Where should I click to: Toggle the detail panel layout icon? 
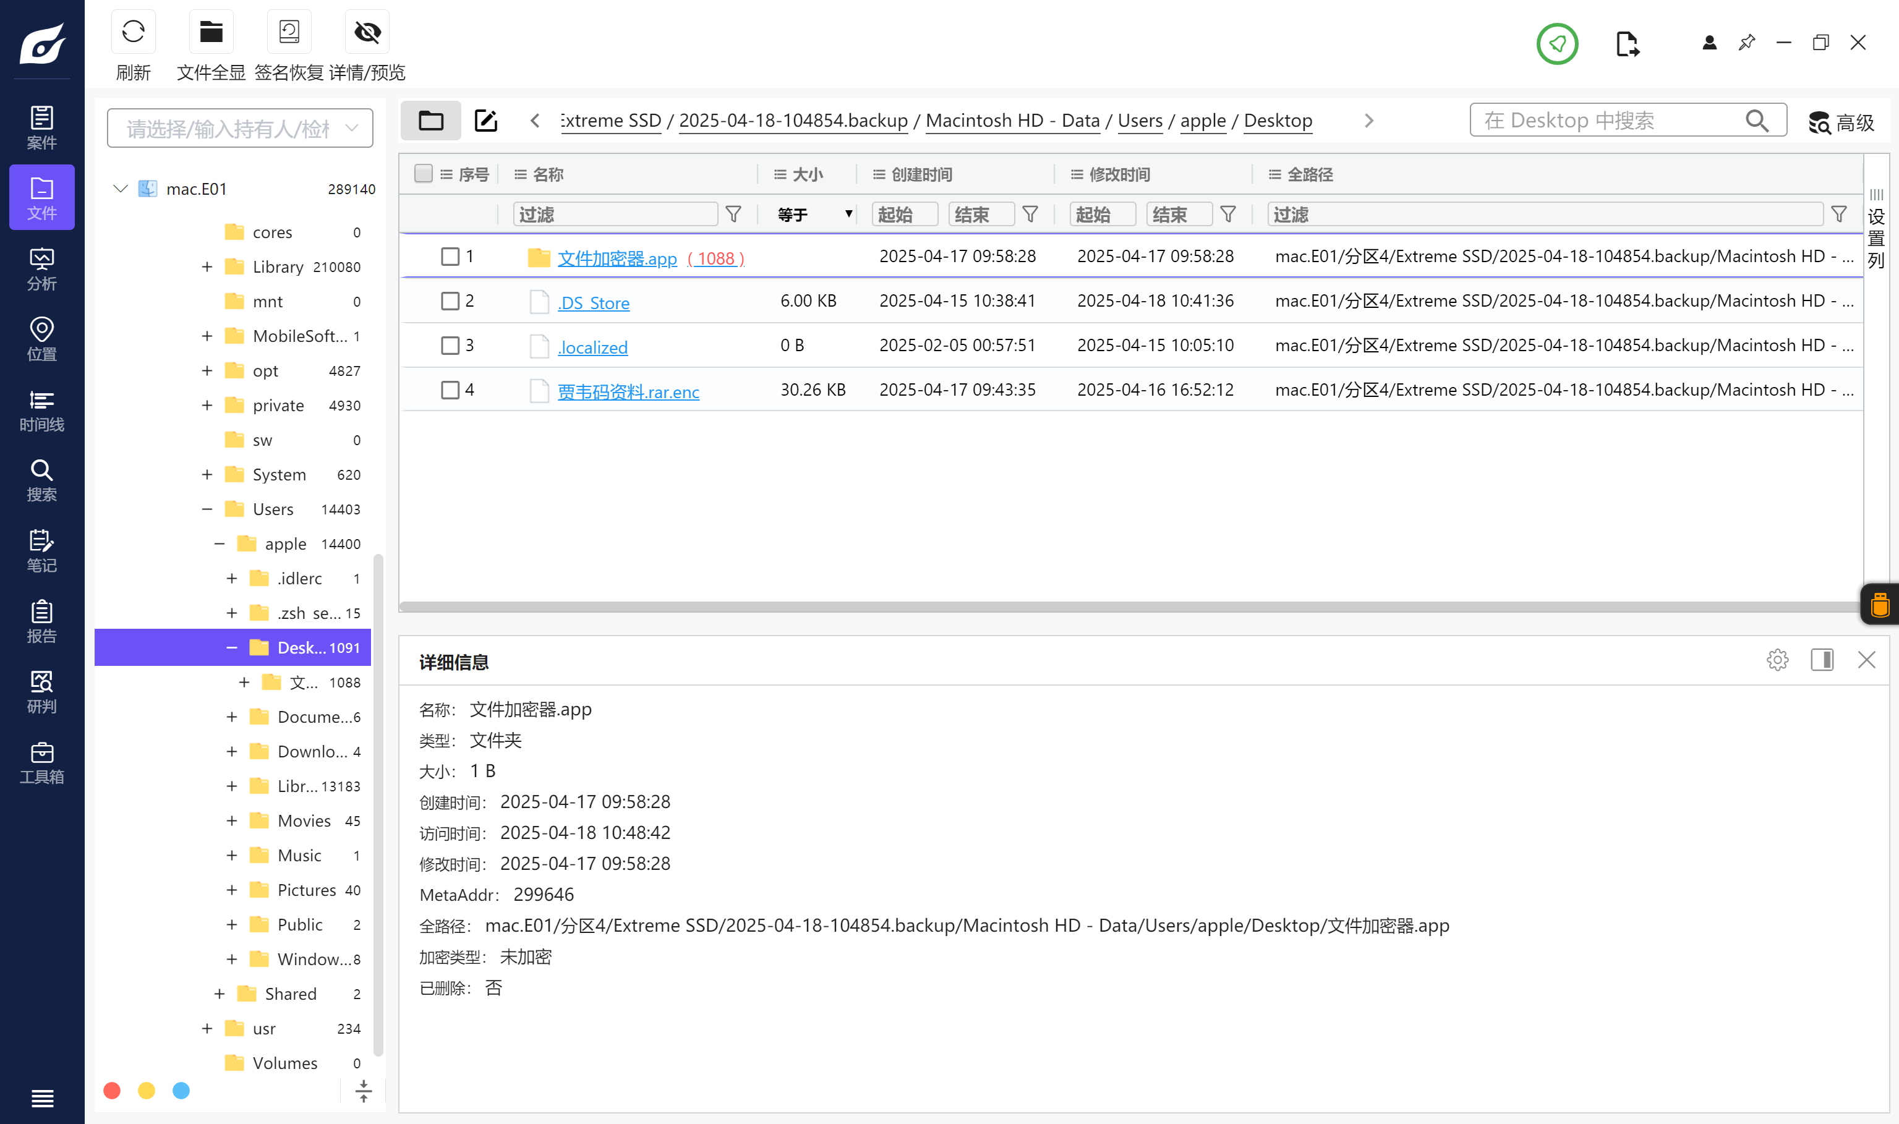coord(1822,660)
